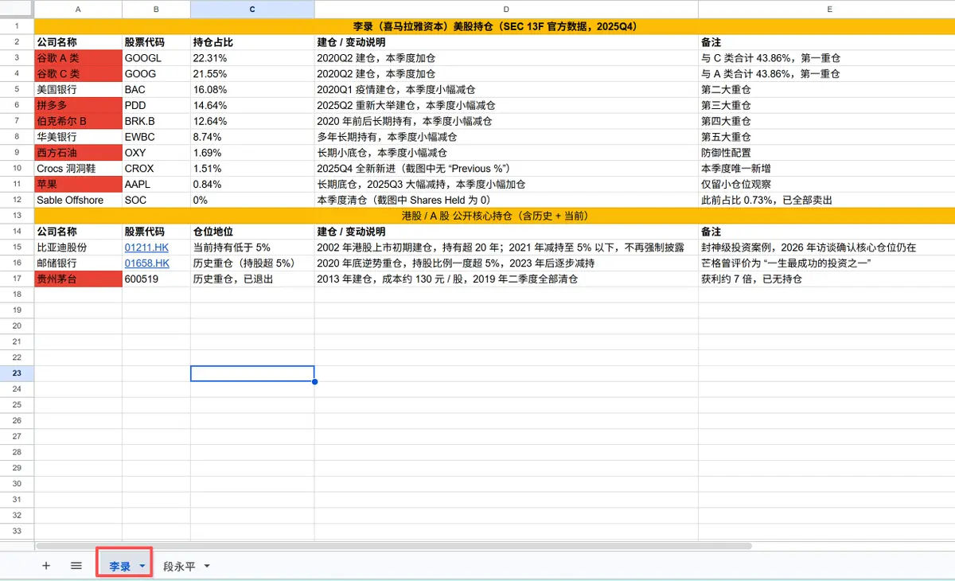Click cell 当前持有低于 5%

click(252, 248)
